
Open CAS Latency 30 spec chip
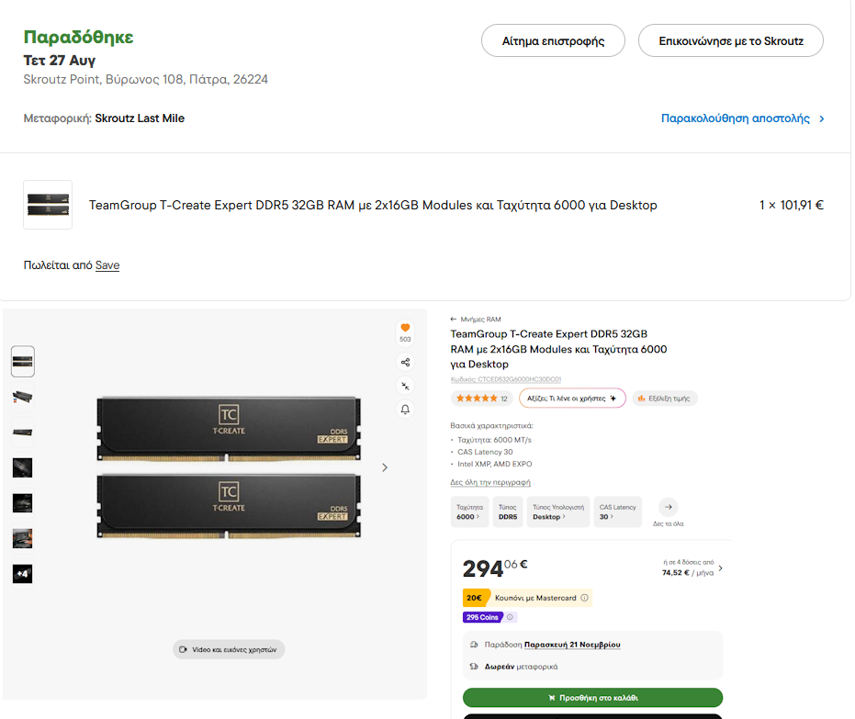coord(617,511)
